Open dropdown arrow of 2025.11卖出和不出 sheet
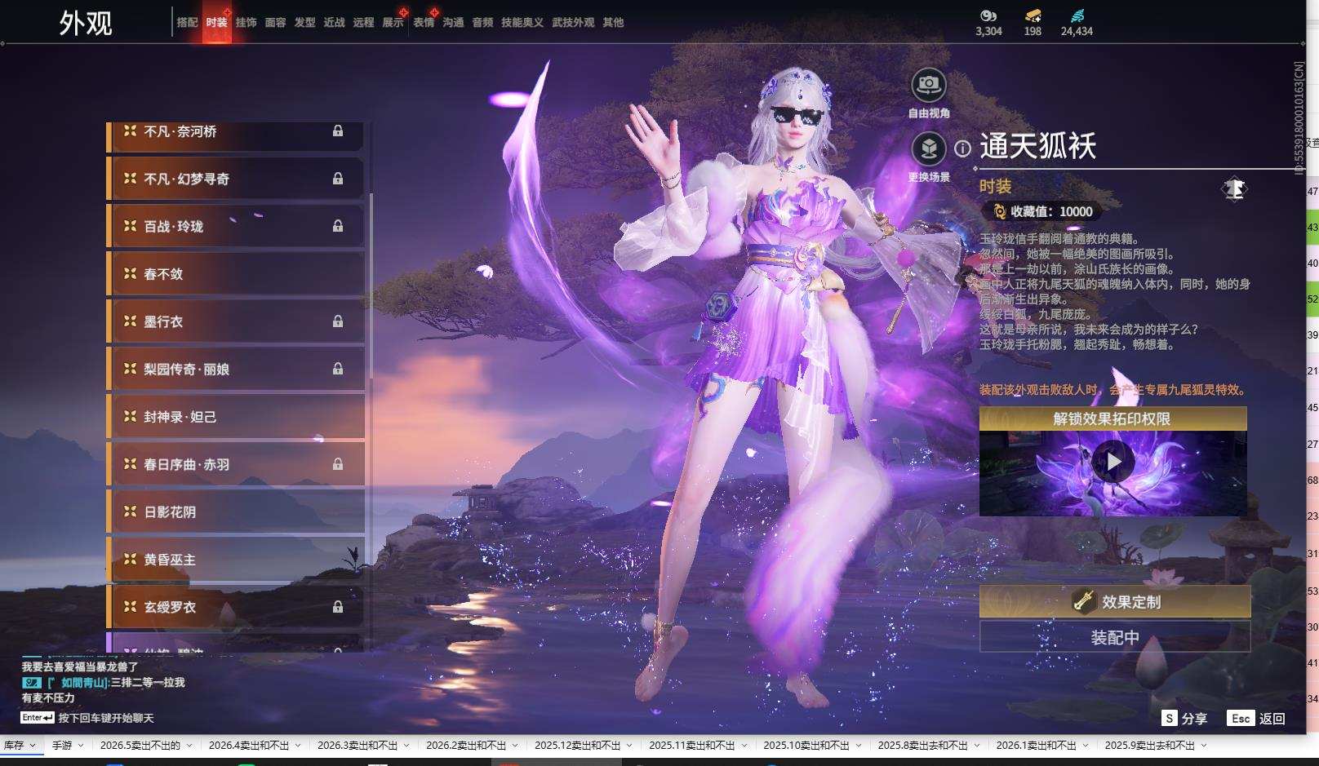 744,746
